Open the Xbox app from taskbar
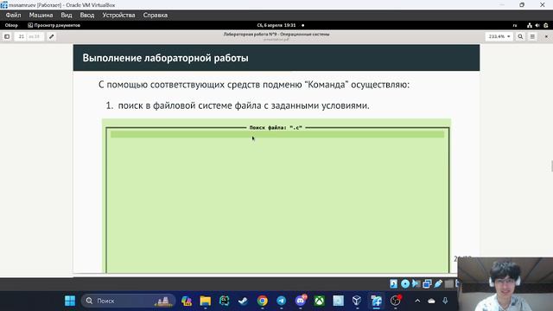Image resolution: width=553 pixels, height=311 pixels. pos(319,301)
